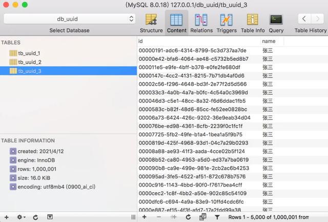Select the tb_uuid_2 table

pos(29,62)
